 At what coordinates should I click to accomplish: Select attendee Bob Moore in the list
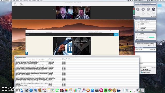point(143,25)
